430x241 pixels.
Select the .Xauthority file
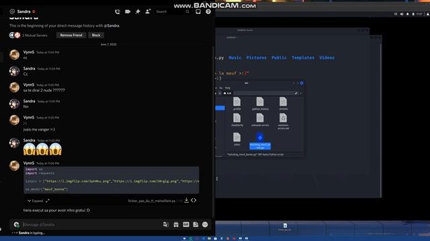237,120
